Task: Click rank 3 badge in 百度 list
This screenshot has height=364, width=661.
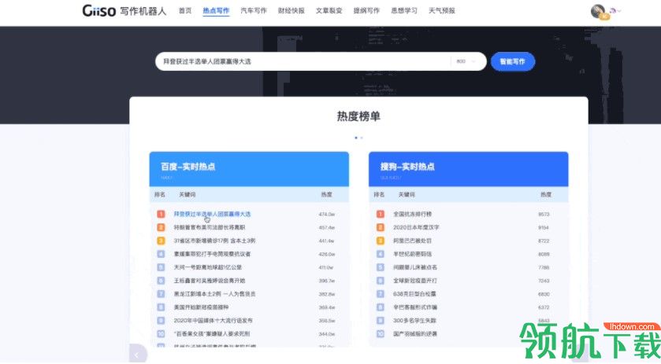Action: click(161, 241)
